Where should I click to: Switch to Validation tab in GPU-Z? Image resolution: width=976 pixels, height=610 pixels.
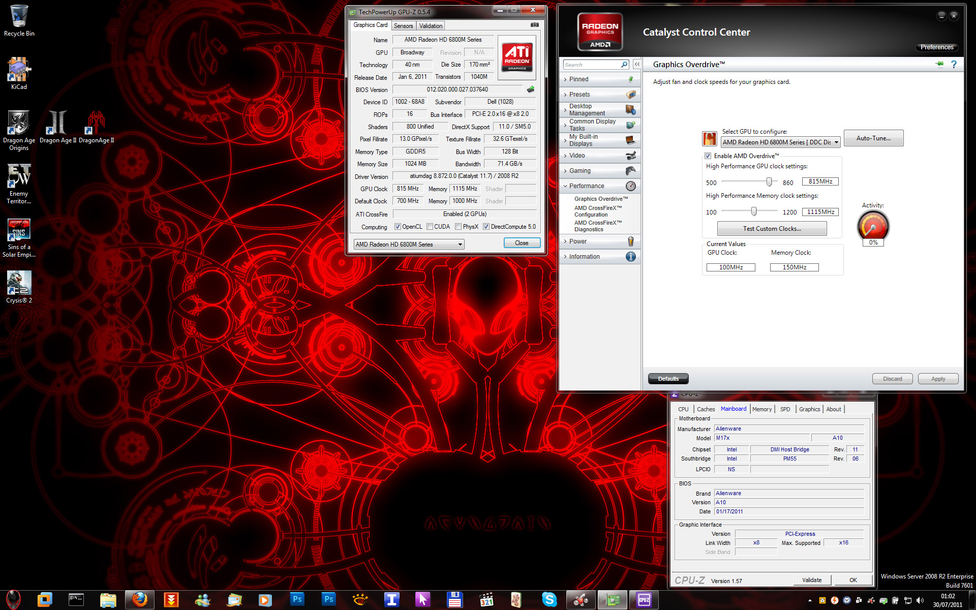tap(431, 26)
